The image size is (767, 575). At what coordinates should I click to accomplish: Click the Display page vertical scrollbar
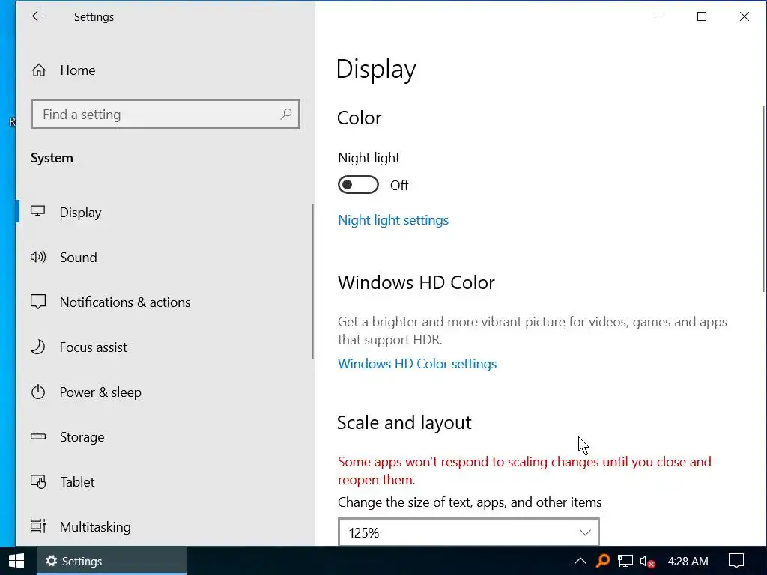coord(764,199)
